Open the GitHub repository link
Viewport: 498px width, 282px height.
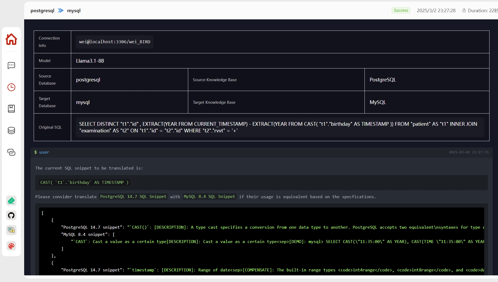tap(11, 215)
